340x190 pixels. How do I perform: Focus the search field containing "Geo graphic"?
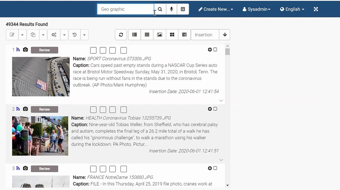coord(125,9)
